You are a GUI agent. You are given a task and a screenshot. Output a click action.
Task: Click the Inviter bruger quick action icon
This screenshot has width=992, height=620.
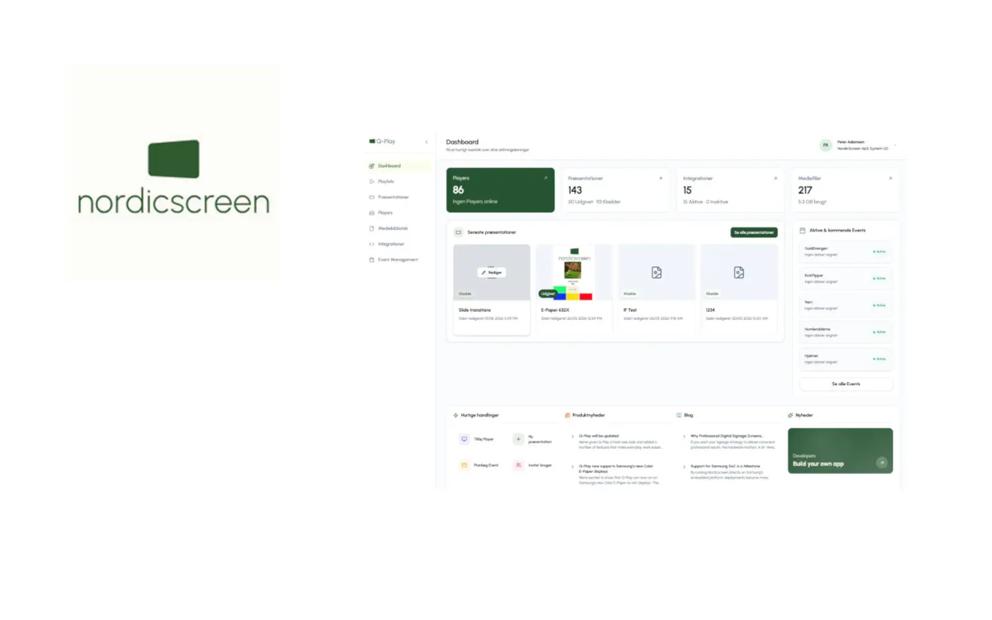pyautogui.click(x=518, y=465)
